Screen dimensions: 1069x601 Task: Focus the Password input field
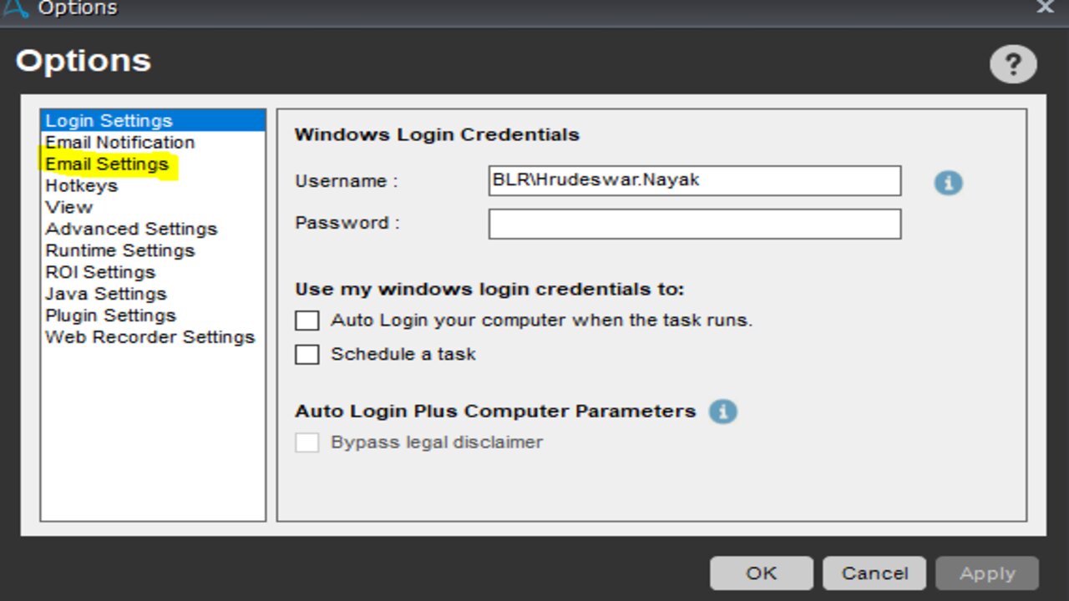(x=694, y=224)
